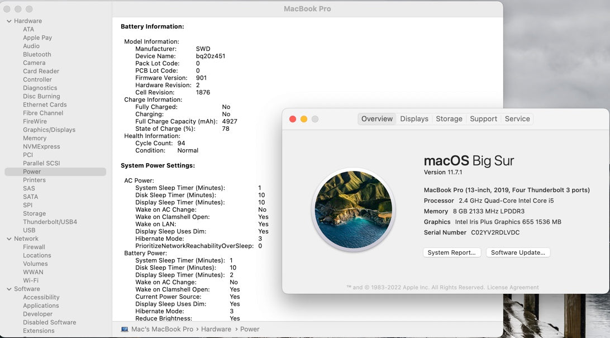
Task: Collapse the Hardware section in the sidebar
Action: (x=9, y=21)
